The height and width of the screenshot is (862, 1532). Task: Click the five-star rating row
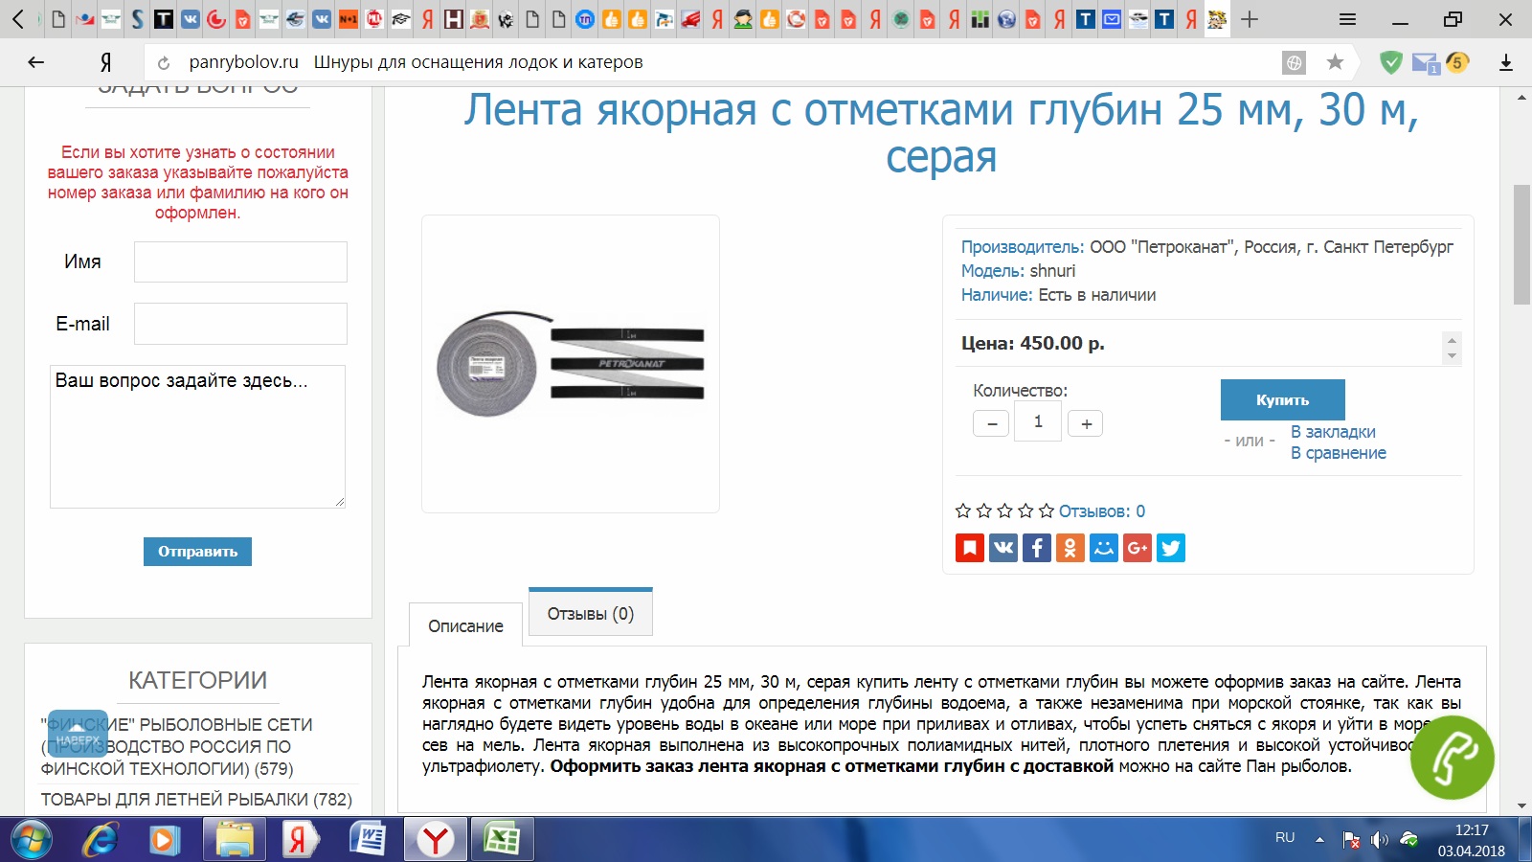pyautogui.click(x=1004, y=511)
